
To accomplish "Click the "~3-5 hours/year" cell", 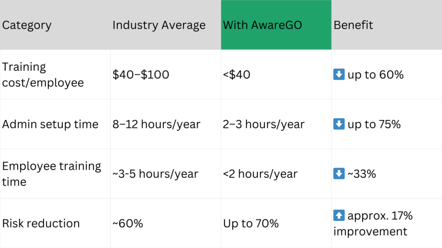I will tap(155, 174).
